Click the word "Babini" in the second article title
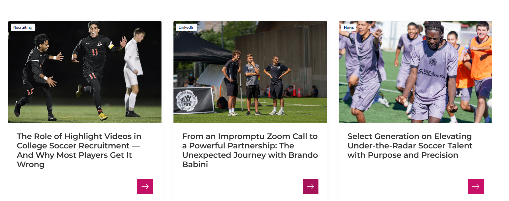509x201 pixels. coord(195,165)
